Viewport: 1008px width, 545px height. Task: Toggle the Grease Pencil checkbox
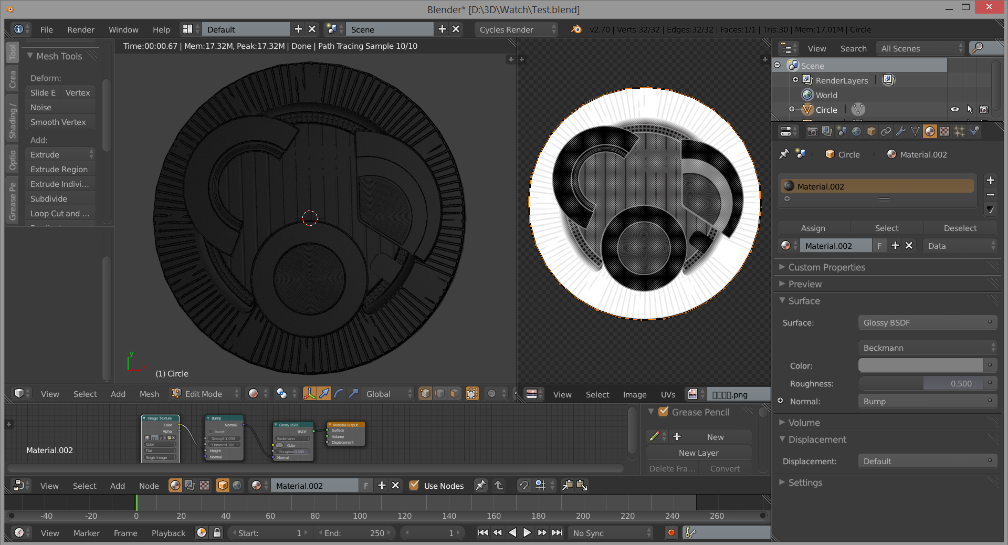click(x=663, y=412)
